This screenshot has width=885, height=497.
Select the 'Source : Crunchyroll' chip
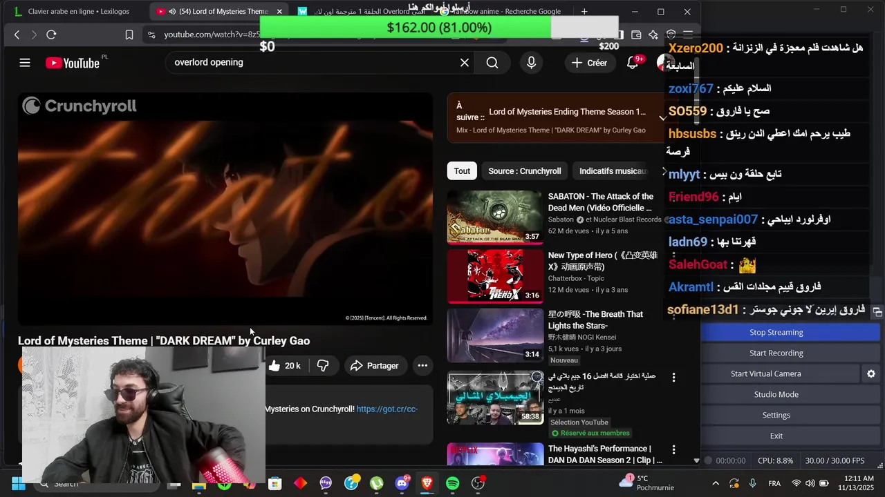tap(525, 171)
